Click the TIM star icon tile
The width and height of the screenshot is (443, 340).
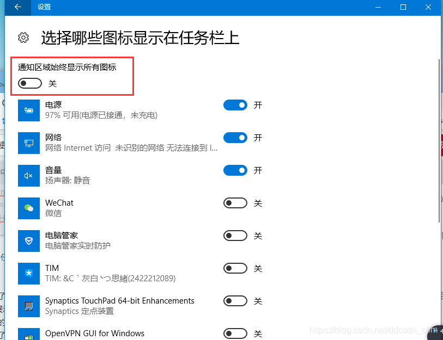(29, 274)
